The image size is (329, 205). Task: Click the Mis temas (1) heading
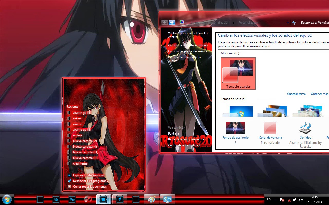click(230, 53)
